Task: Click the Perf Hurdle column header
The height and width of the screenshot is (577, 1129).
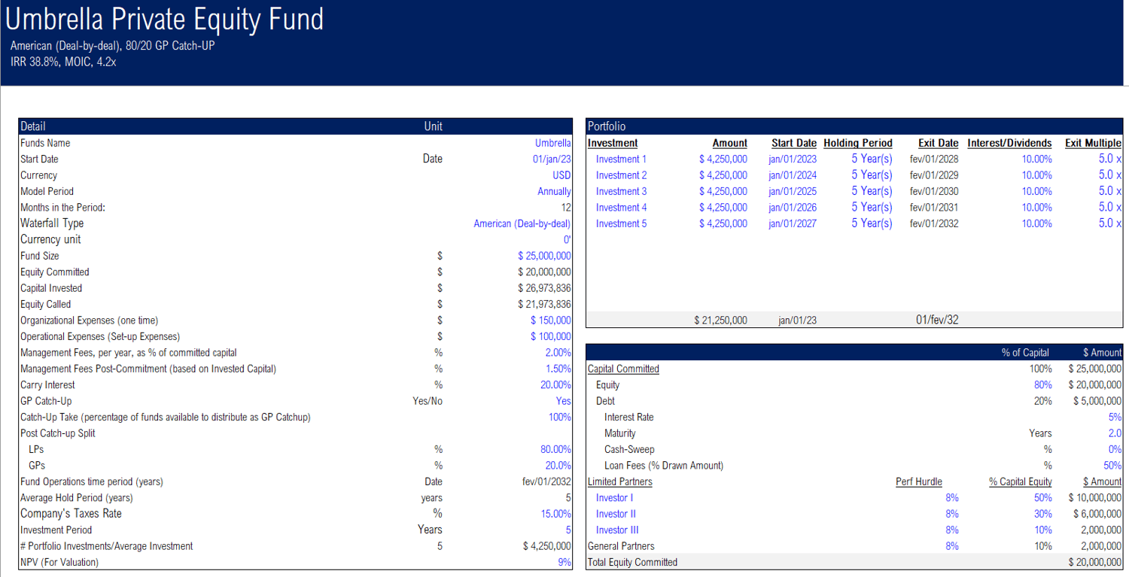Action: [918, 481]
